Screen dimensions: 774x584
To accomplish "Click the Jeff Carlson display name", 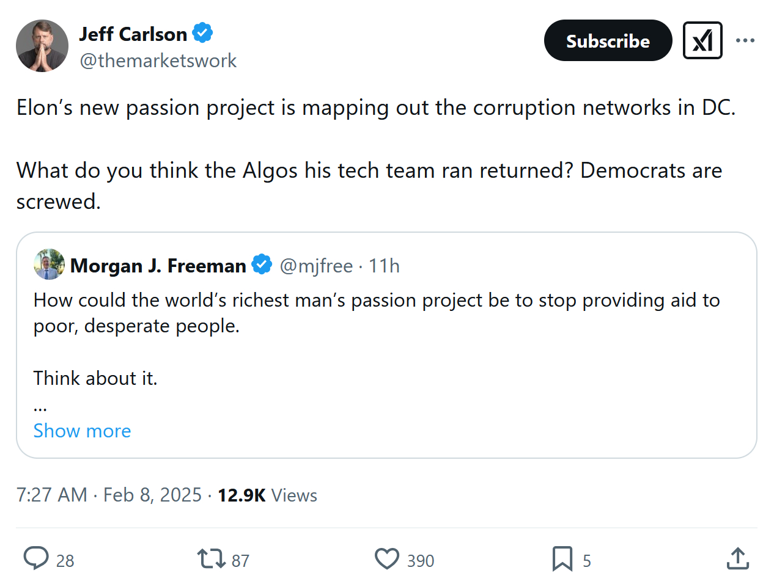I will (x=133, y=34).
